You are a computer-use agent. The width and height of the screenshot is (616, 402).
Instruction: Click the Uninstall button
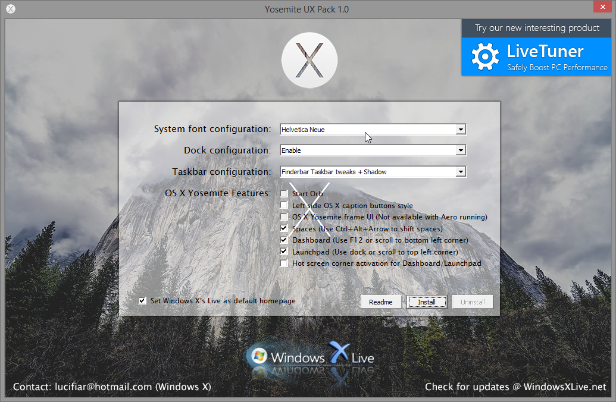473,302
